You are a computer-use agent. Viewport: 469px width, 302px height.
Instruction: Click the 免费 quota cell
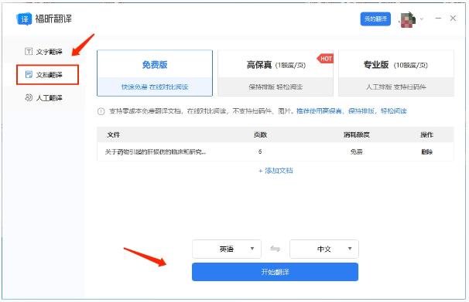356,152
